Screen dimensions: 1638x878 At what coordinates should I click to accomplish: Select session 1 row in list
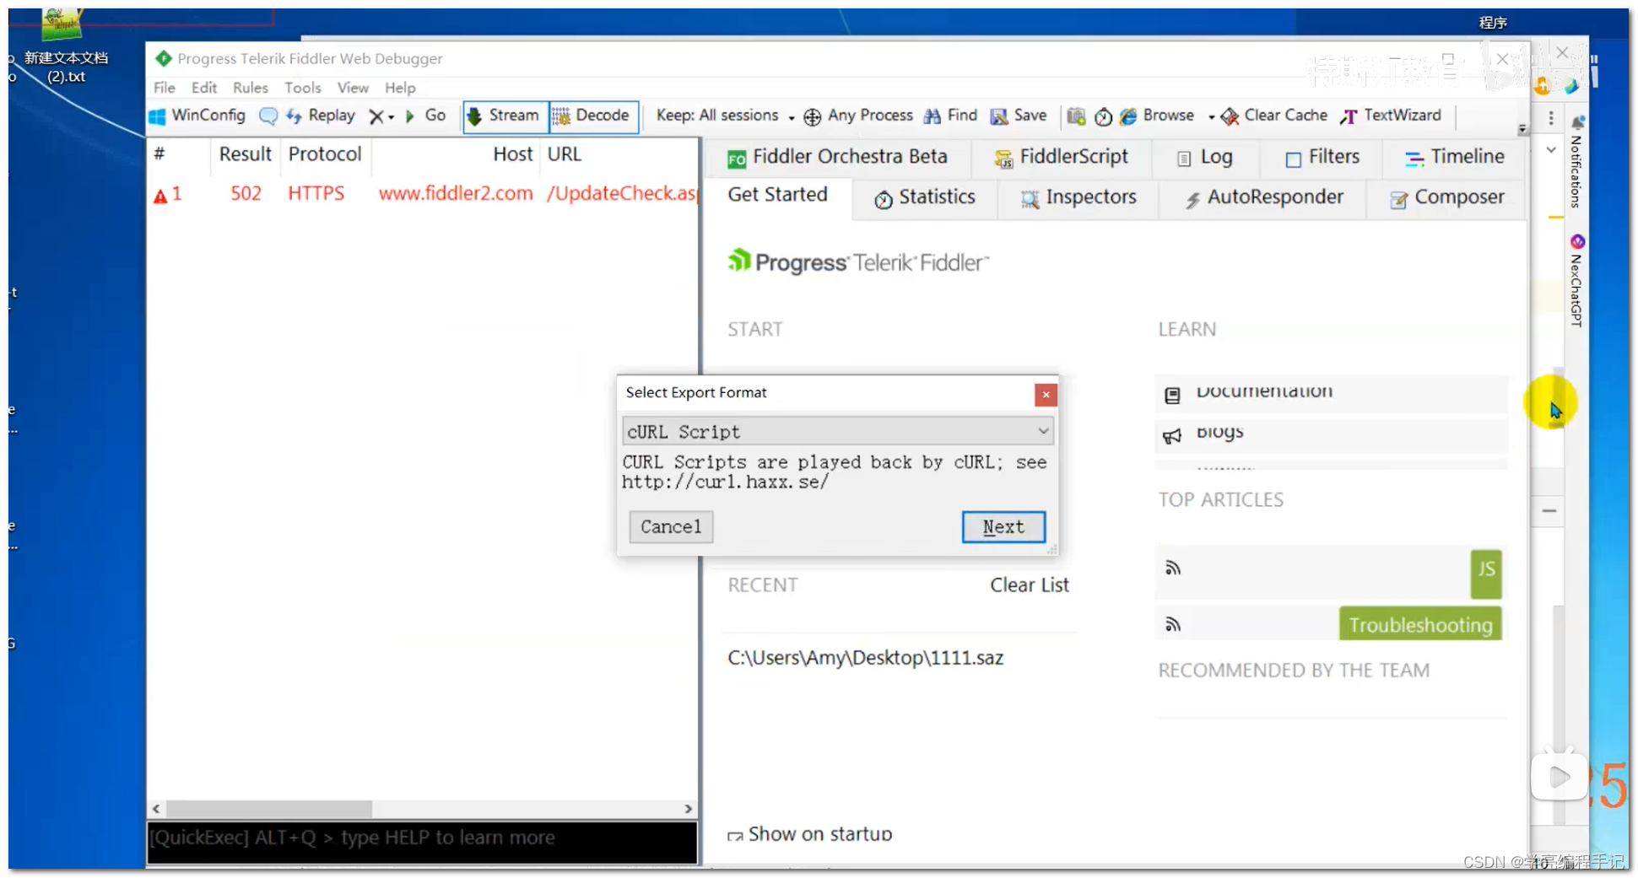424,194
